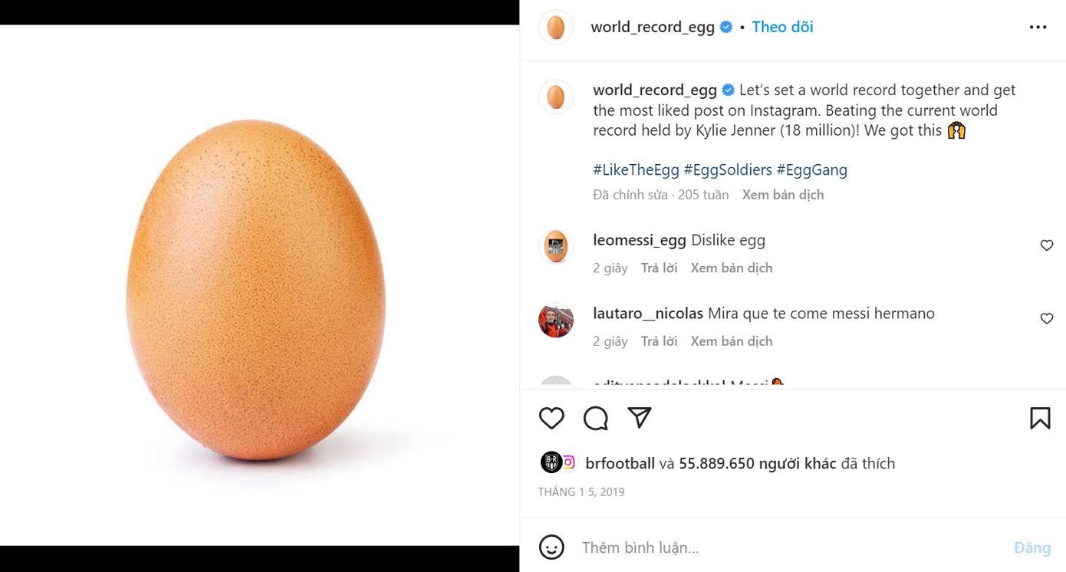Post a comment with the Đăng button

(x=1031, y=547)
